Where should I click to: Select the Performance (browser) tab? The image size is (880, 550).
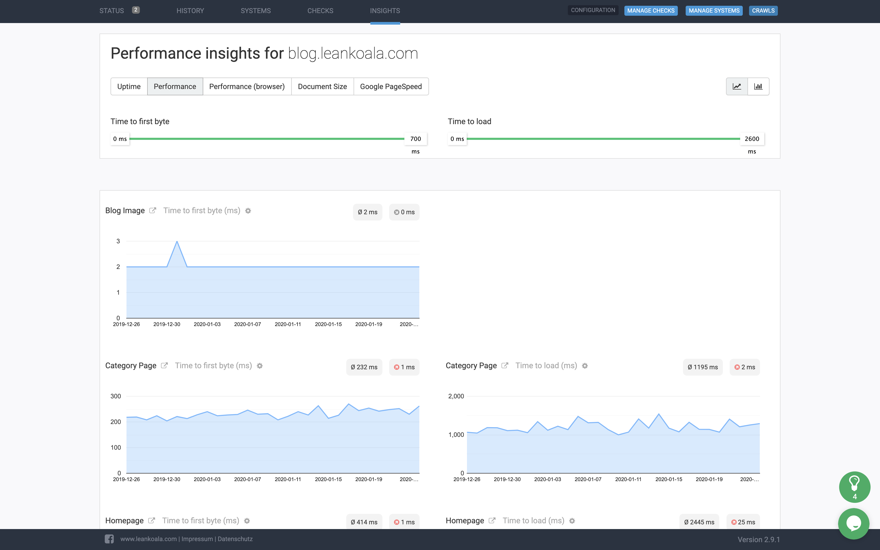247,86
